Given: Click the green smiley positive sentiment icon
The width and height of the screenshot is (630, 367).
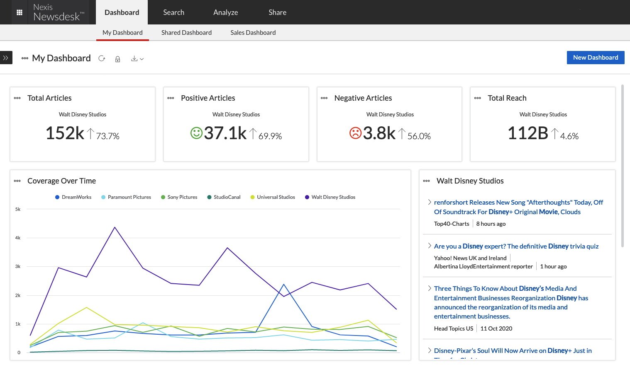Looking at the screenshot, I should tap(196, 133).
